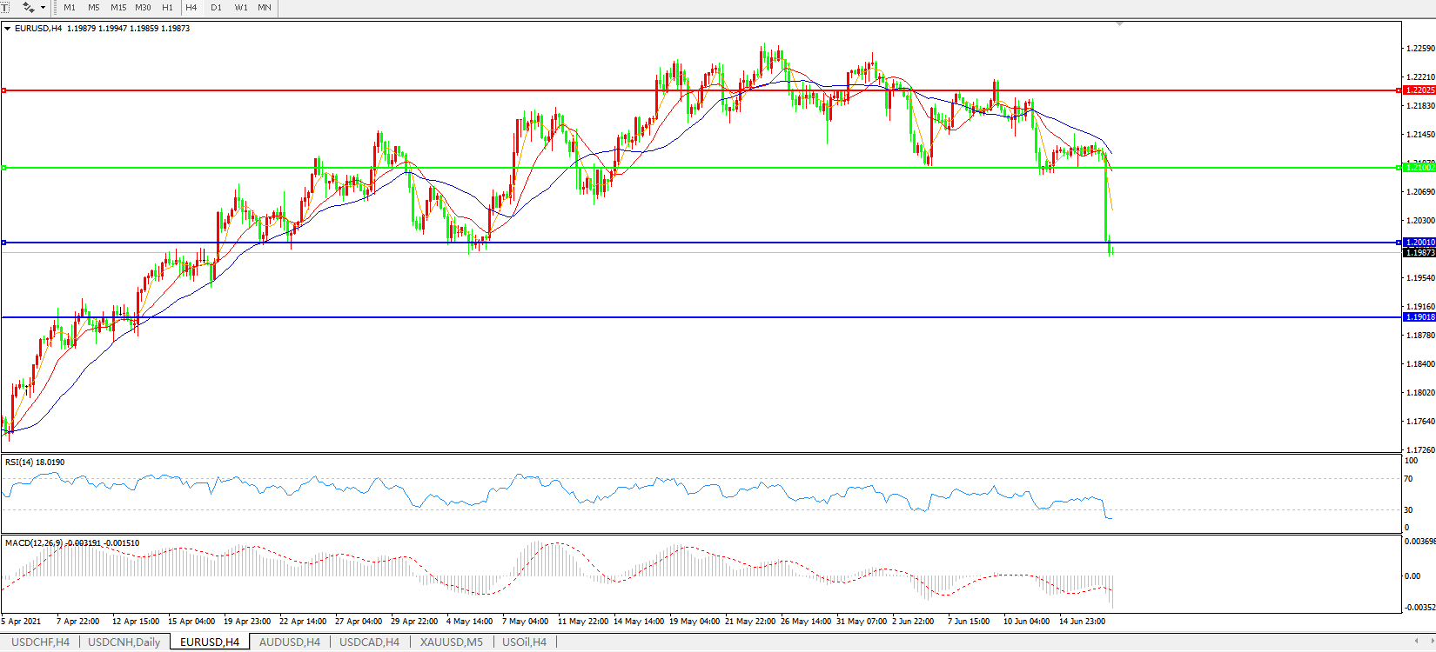
Task: Select the text label drawing tool
Action: click(x=4, y=7)
